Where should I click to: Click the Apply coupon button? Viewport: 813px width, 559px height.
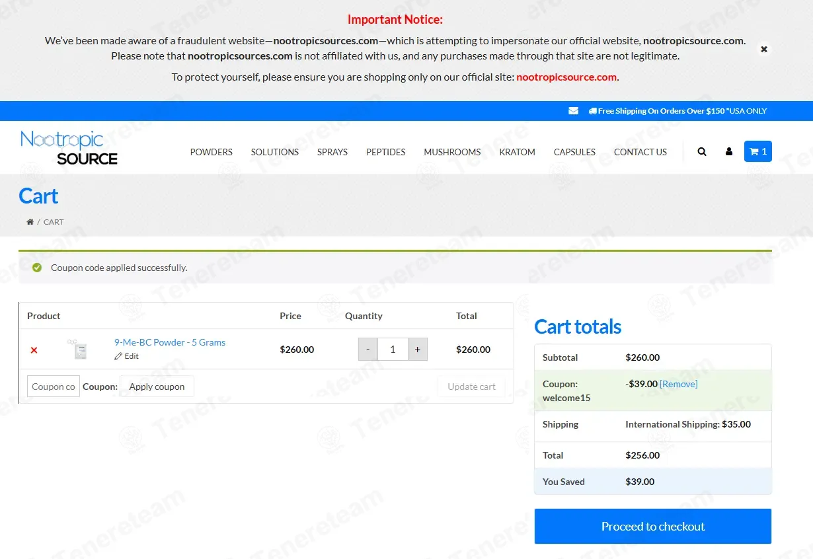click(157, 387)
